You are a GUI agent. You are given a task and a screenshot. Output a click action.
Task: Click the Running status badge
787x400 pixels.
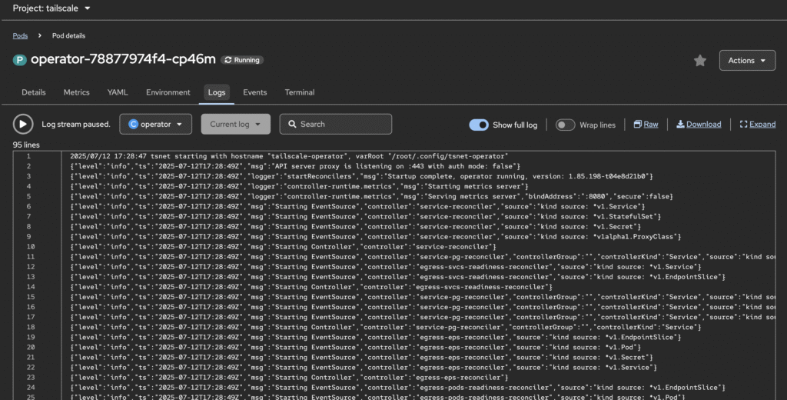click(242, 60)
